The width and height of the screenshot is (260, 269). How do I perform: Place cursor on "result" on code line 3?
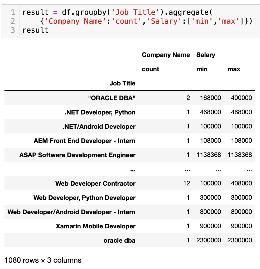pos(35,30)
